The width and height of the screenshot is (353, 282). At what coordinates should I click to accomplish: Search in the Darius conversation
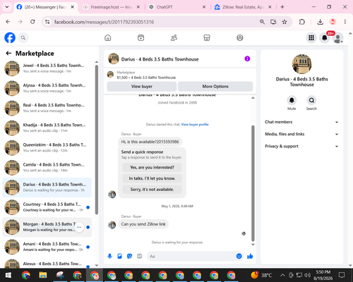click(311, 100)
